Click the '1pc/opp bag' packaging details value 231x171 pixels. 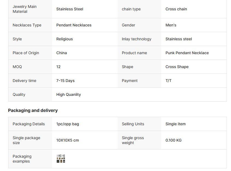pyautogui.click(x=68, y=124)
